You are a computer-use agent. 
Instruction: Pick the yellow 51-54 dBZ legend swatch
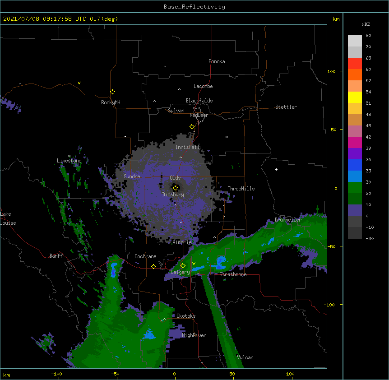(x=355, y=97)
